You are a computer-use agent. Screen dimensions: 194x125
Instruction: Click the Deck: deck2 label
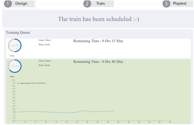44,65
